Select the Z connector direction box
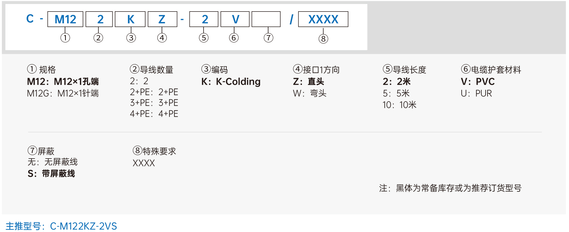This screenshot has height=232, width=569. (x=162, y=19)
